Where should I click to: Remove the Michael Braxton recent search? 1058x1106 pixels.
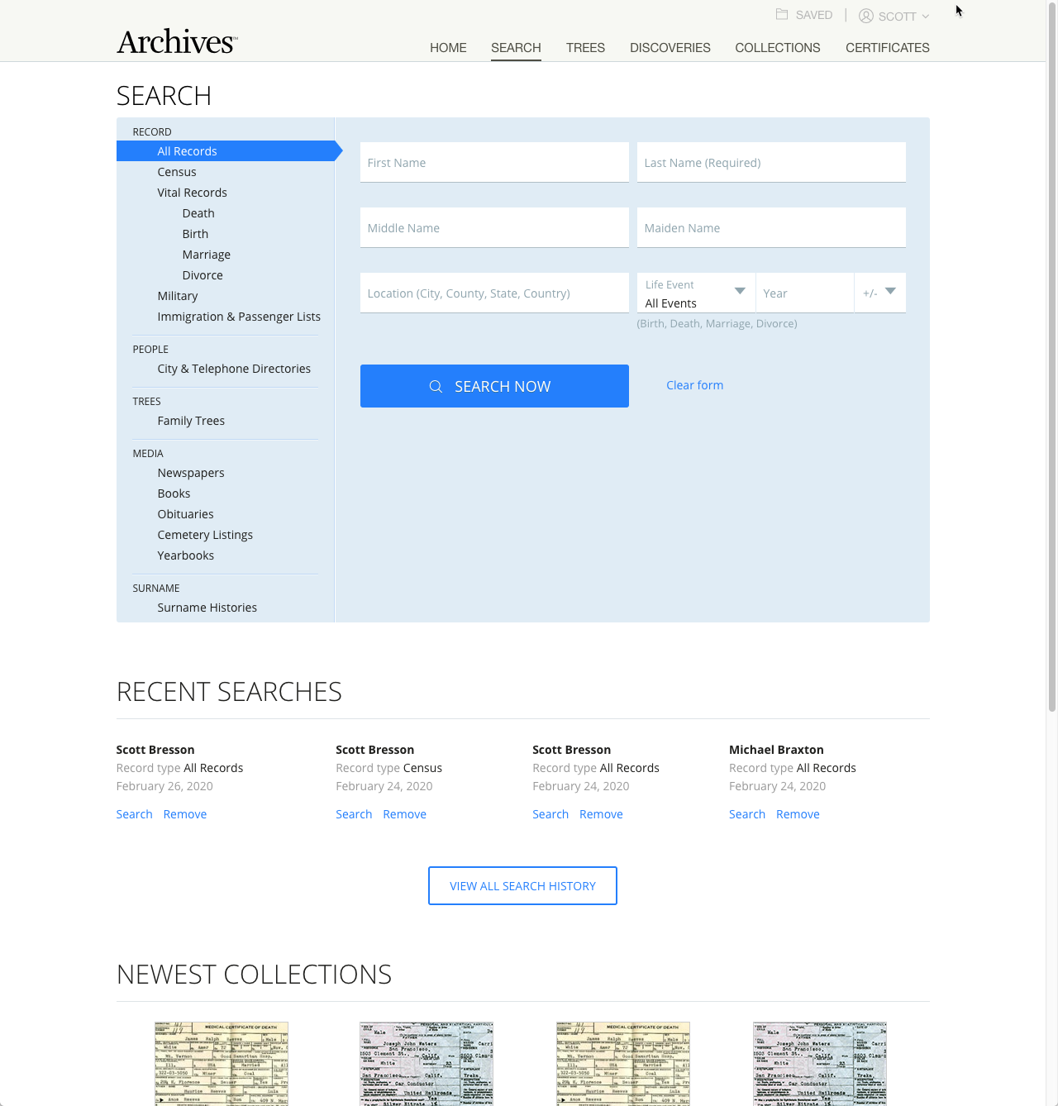[x=798, y=814]
